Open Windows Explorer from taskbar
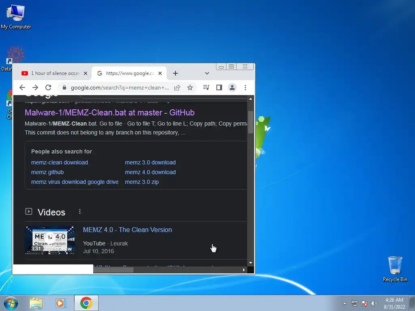Screen dimensions: 415x311 tap(36, 303)
